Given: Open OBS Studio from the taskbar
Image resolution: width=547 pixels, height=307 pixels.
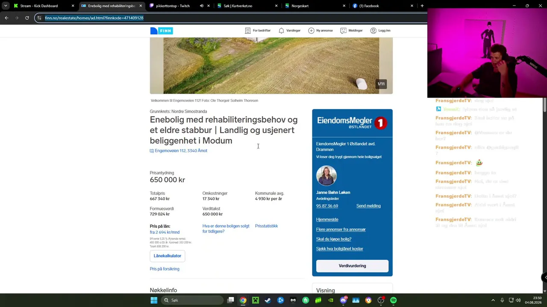Looking at the screenshot, I should (x=381, y=300).
